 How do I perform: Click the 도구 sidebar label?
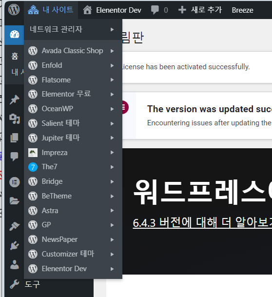(x=32, y=284)
